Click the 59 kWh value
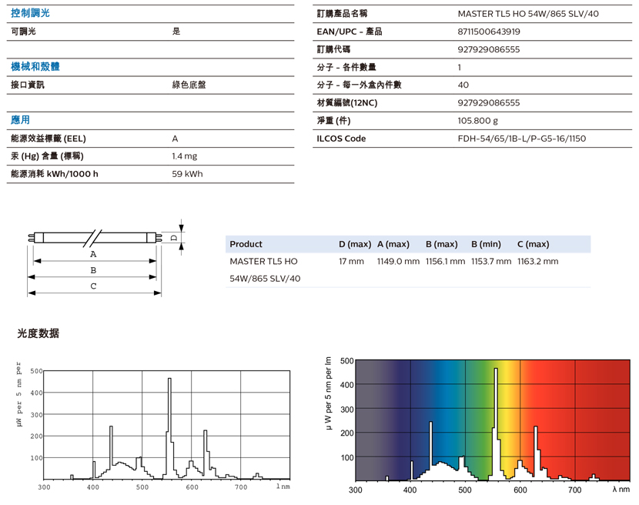 [x=187, y=174]
